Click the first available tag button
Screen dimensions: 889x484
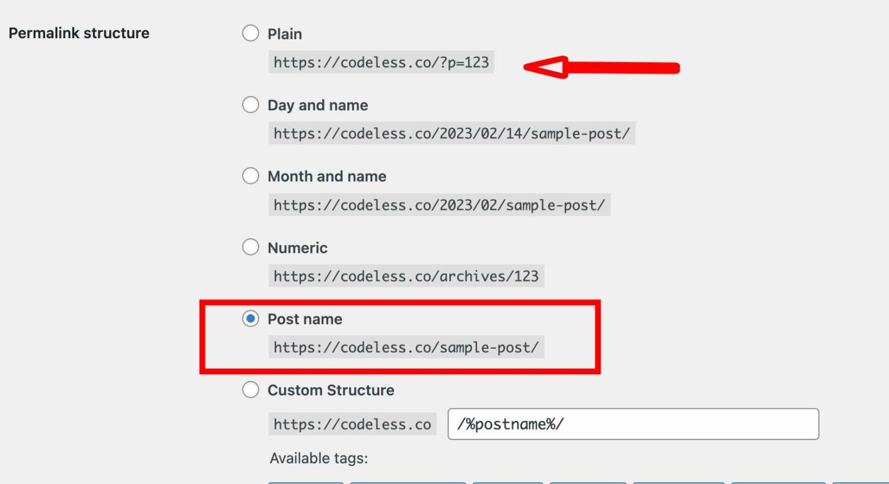306,482
